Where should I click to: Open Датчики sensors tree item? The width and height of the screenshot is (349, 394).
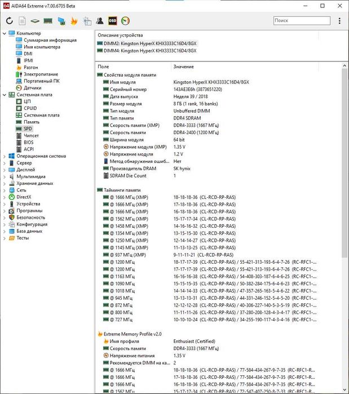tap(32, 88)
